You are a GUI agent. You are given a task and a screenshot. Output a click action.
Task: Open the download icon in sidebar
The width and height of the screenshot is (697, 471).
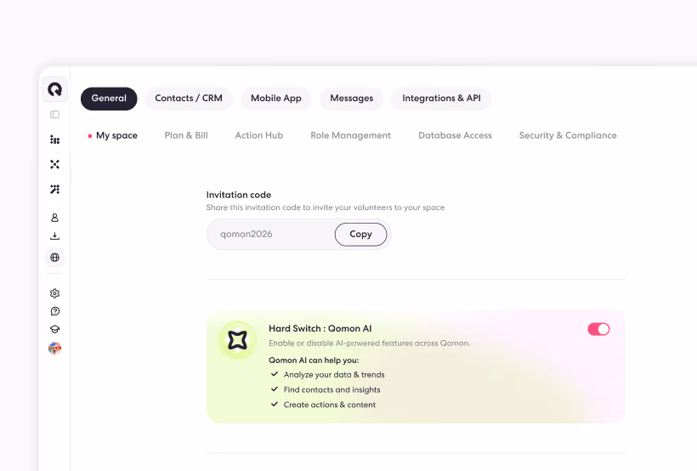point(54,236)
